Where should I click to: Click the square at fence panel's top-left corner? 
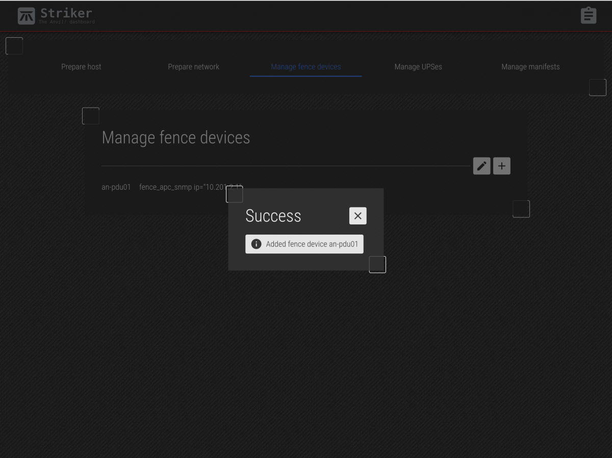pyautogui.click(x=91, y=116)
